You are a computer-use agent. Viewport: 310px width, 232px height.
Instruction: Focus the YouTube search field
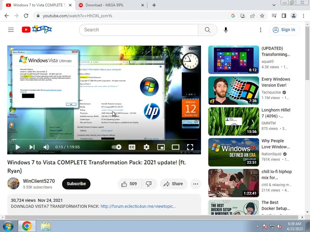pos(139,30)
